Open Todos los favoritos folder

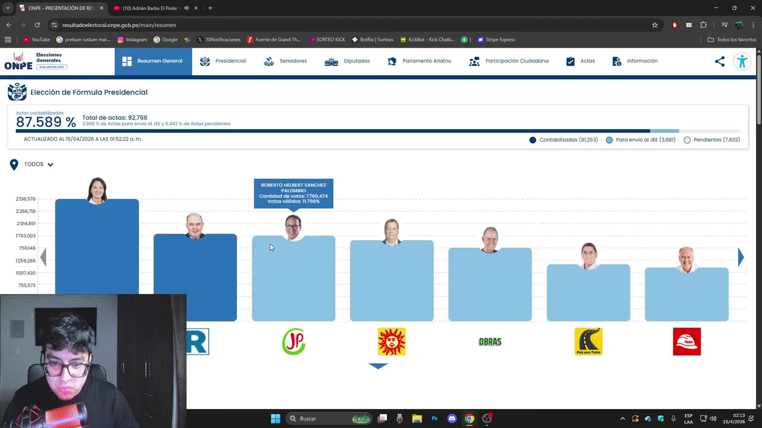click(732, 40)
